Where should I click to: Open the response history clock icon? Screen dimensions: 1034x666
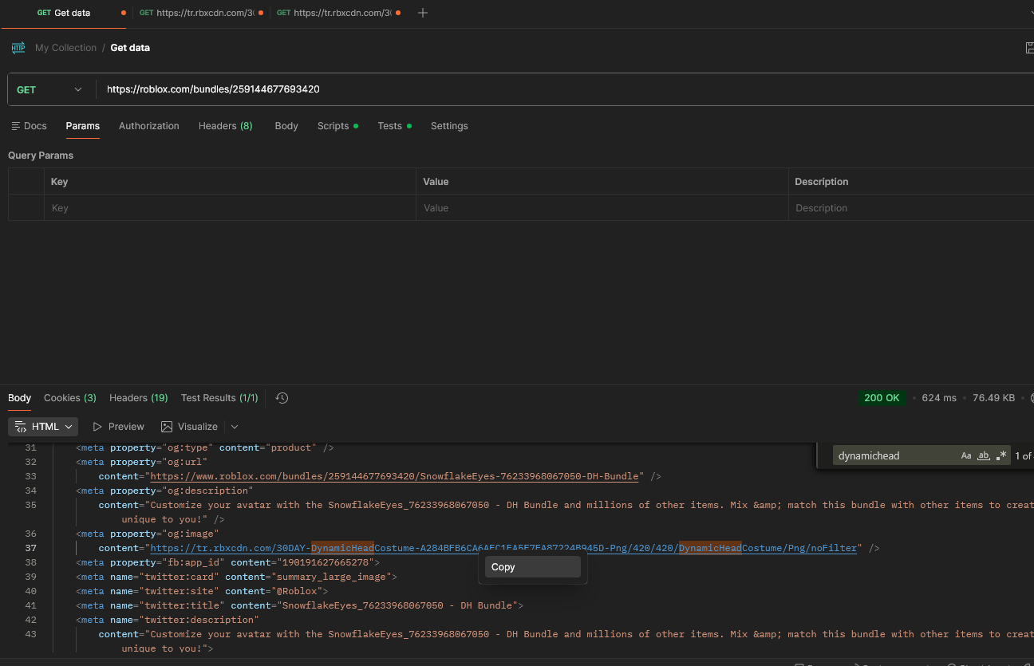click(282, 398)
